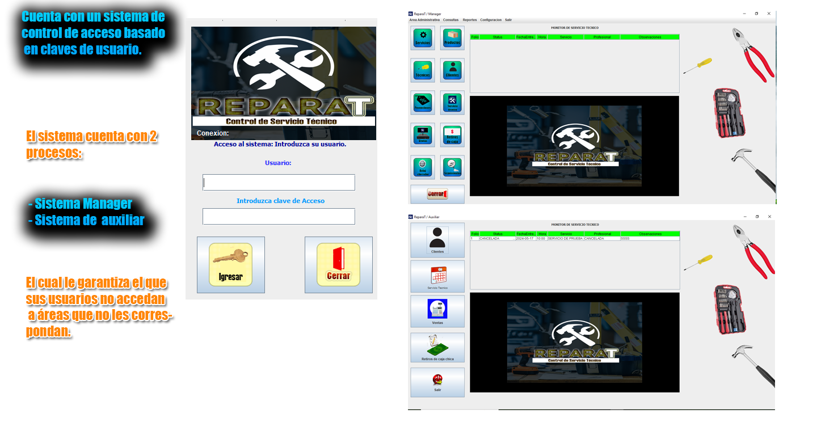Open Promociones with the percent tag icon
The width and height of the screenshot is (821, 426).
click(x=423, y=102)
